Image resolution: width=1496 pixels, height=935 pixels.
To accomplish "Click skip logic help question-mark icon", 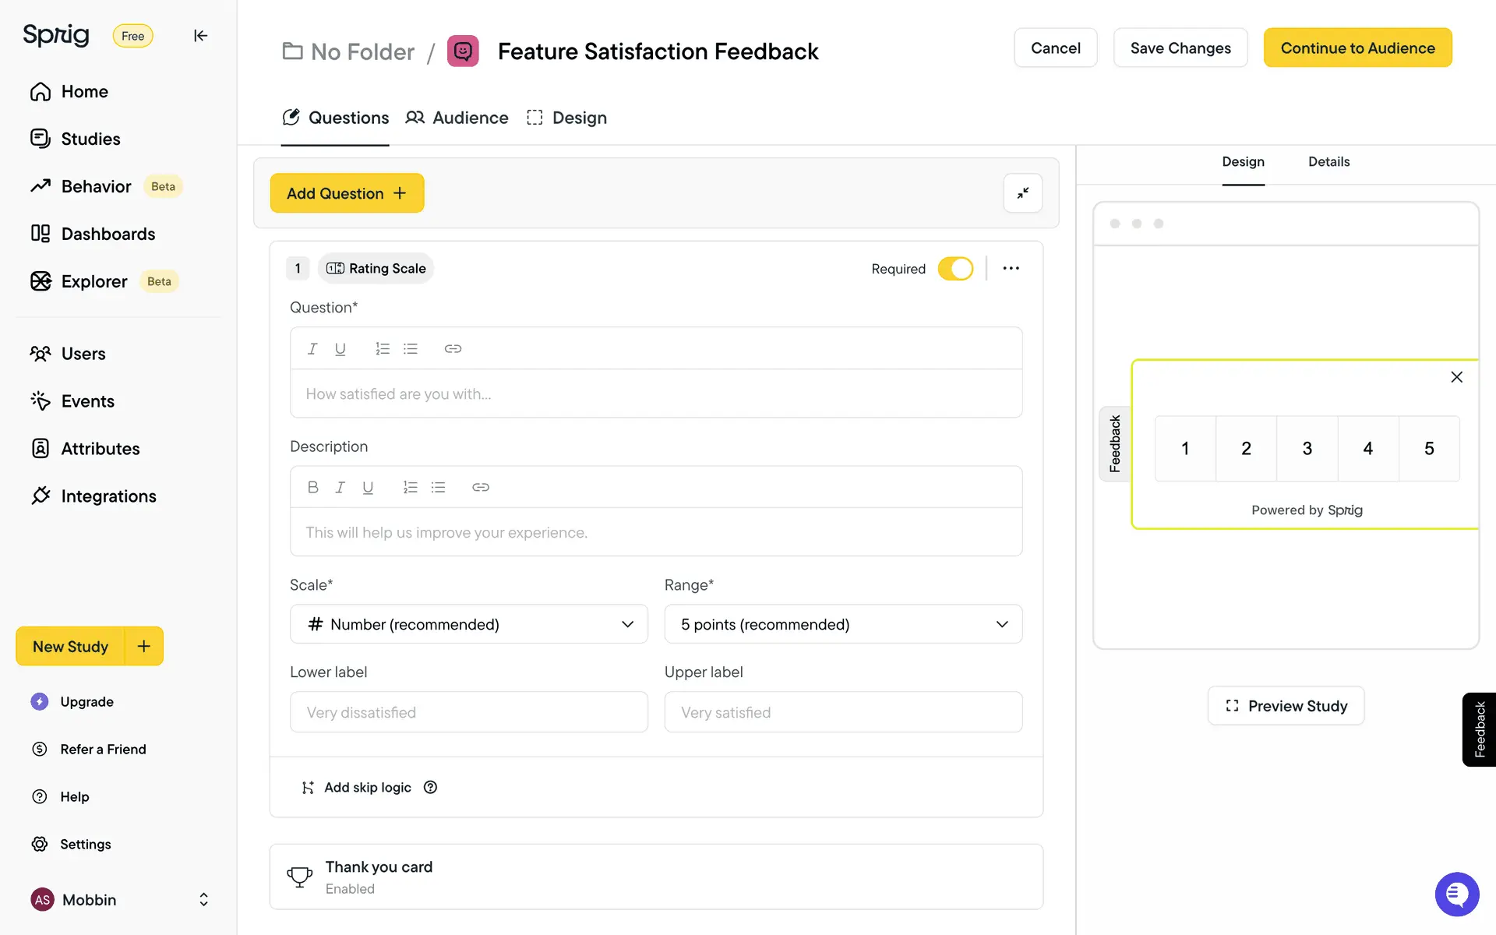I will click(430, 787).
